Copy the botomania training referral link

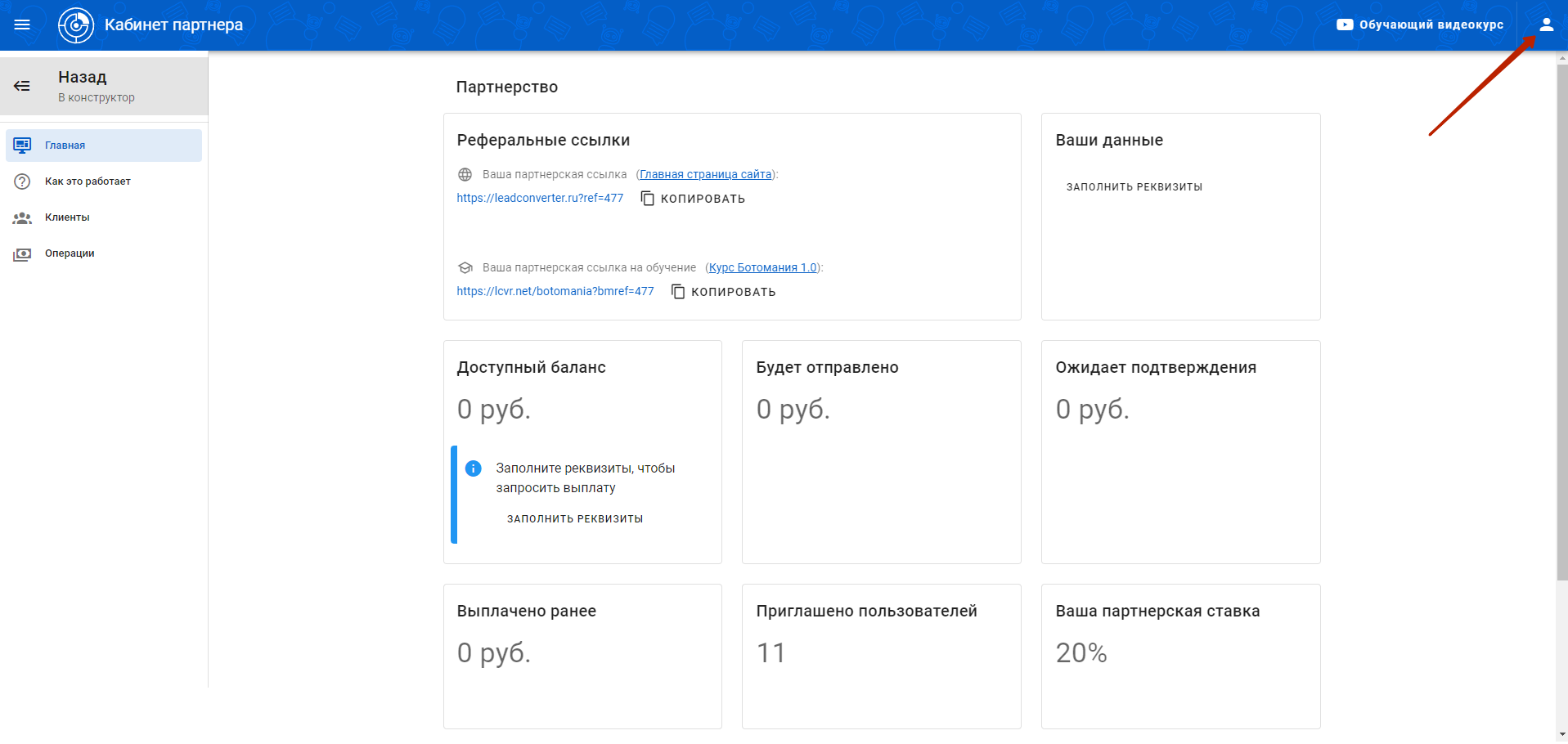point(723,292)
